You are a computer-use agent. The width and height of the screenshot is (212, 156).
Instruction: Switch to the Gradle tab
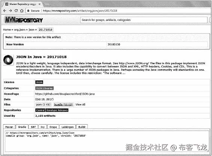click(x=22, y=127)
